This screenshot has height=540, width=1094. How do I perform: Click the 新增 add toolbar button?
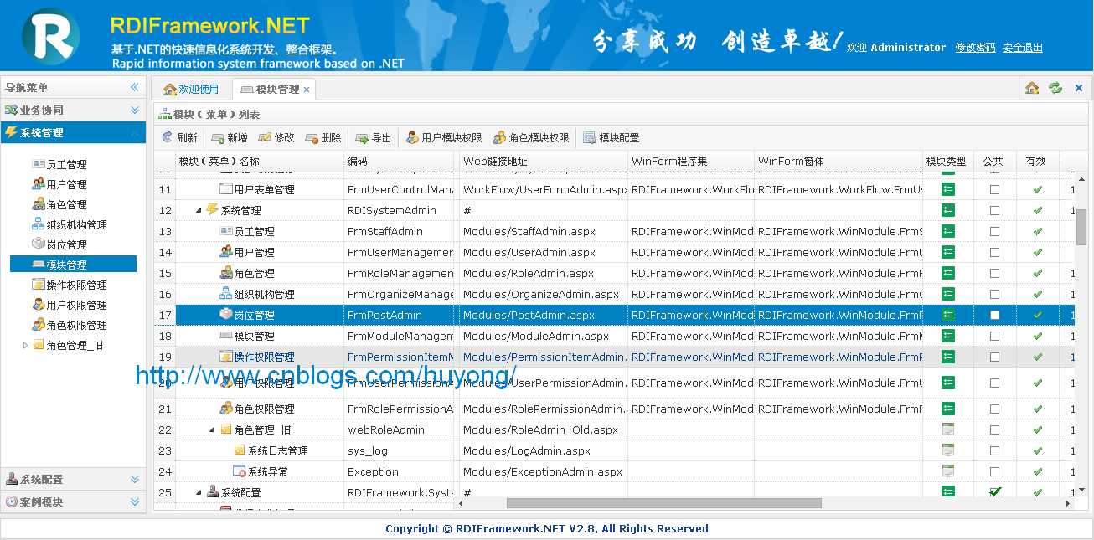point(230,138)
